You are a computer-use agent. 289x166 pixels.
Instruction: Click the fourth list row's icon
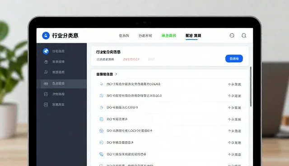101,119
